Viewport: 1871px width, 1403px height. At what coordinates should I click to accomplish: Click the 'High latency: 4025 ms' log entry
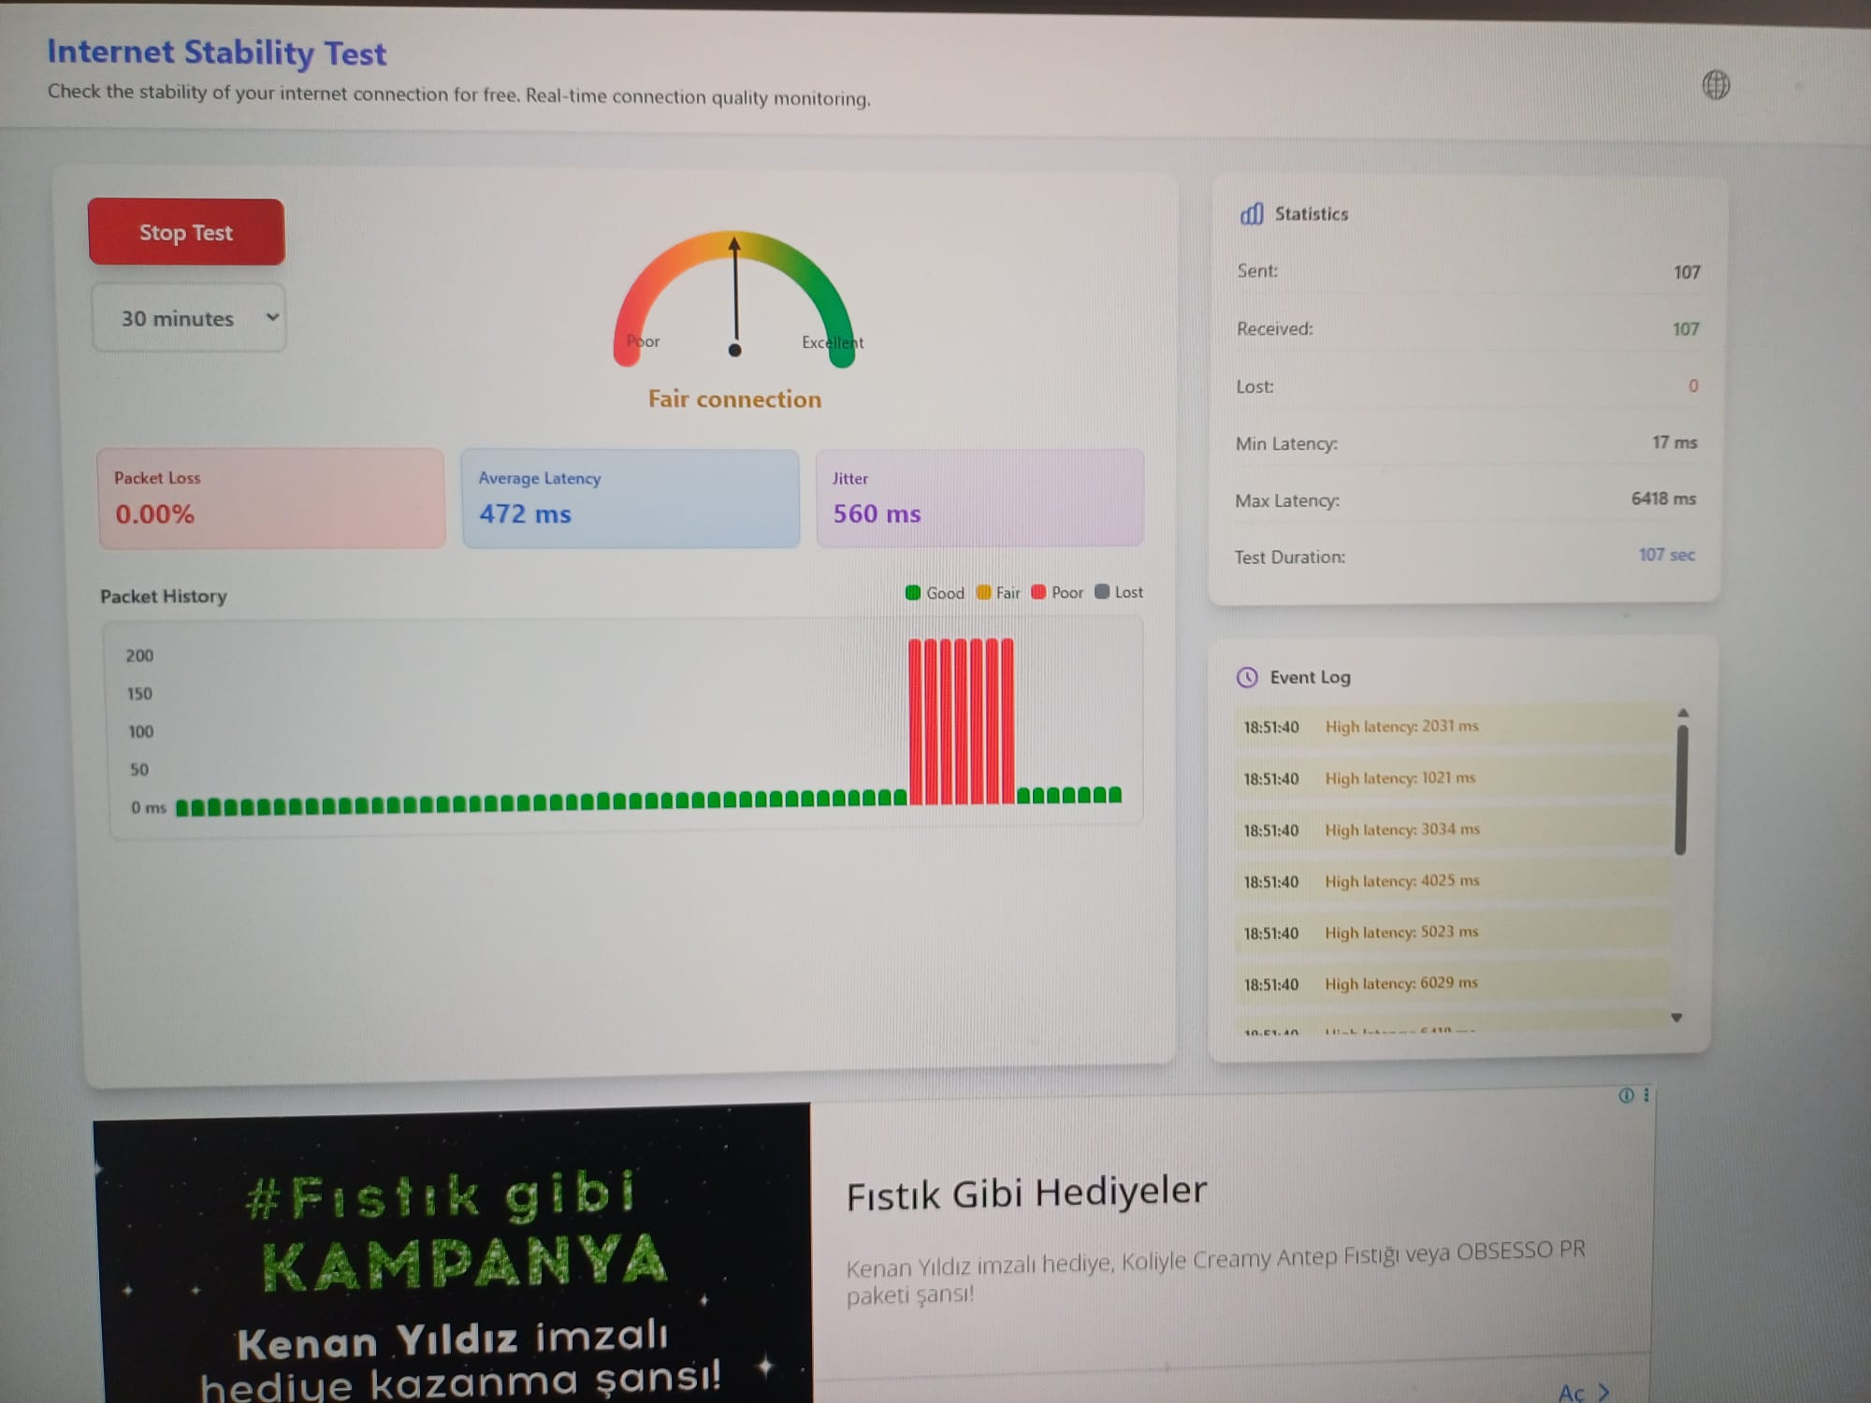[x=1451, y=881]
